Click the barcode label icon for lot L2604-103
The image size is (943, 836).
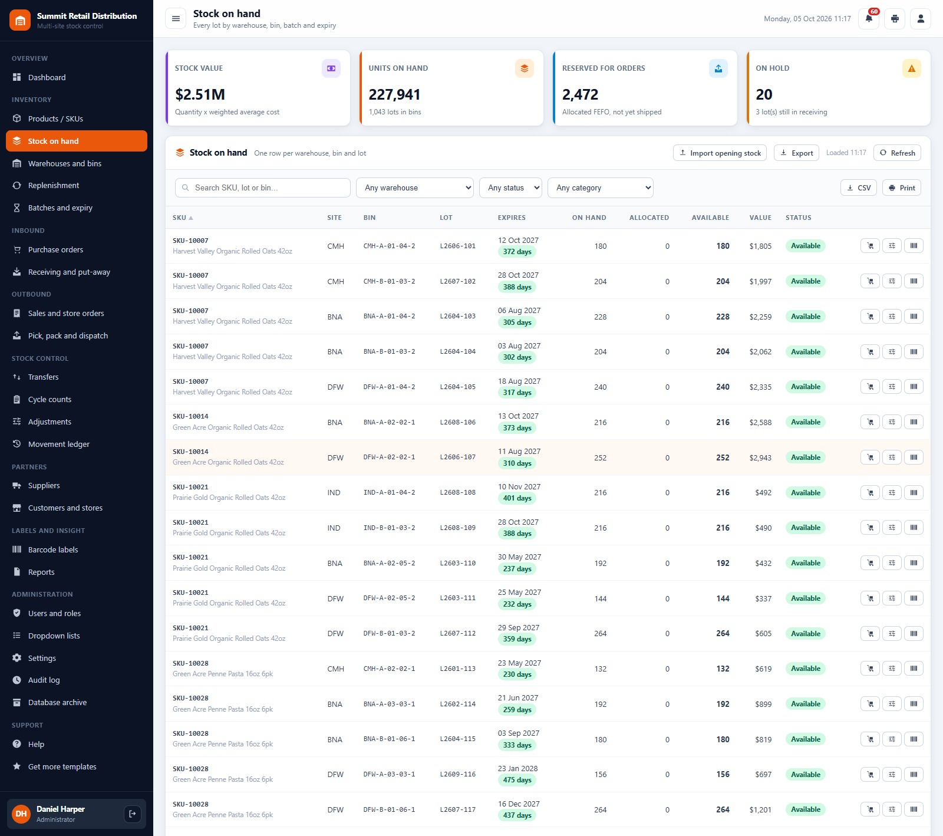[x=914, y=317]
